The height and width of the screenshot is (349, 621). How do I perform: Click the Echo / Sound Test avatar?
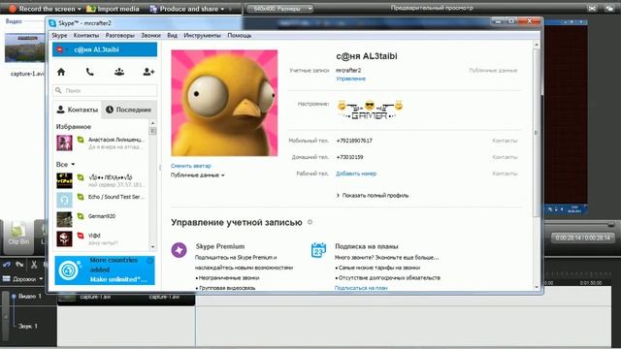click(x=64, y=201)
